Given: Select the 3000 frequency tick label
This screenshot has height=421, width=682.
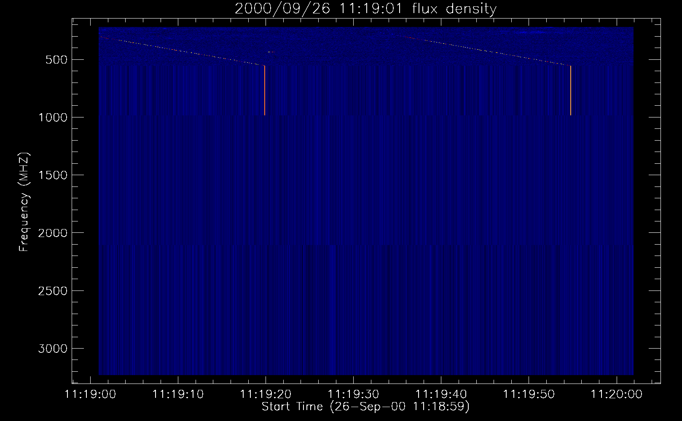Looking at the screenshot, I should coord(53,349).
